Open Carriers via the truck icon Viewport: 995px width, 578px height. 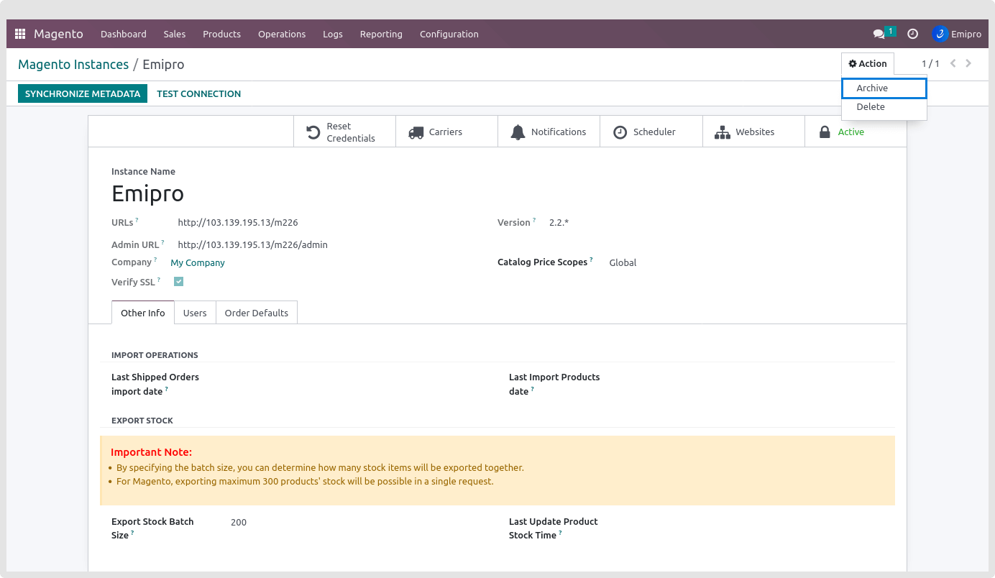click(416, 132)
